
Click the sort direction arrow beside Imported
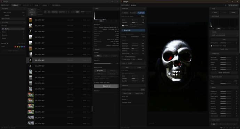[69, 12]
